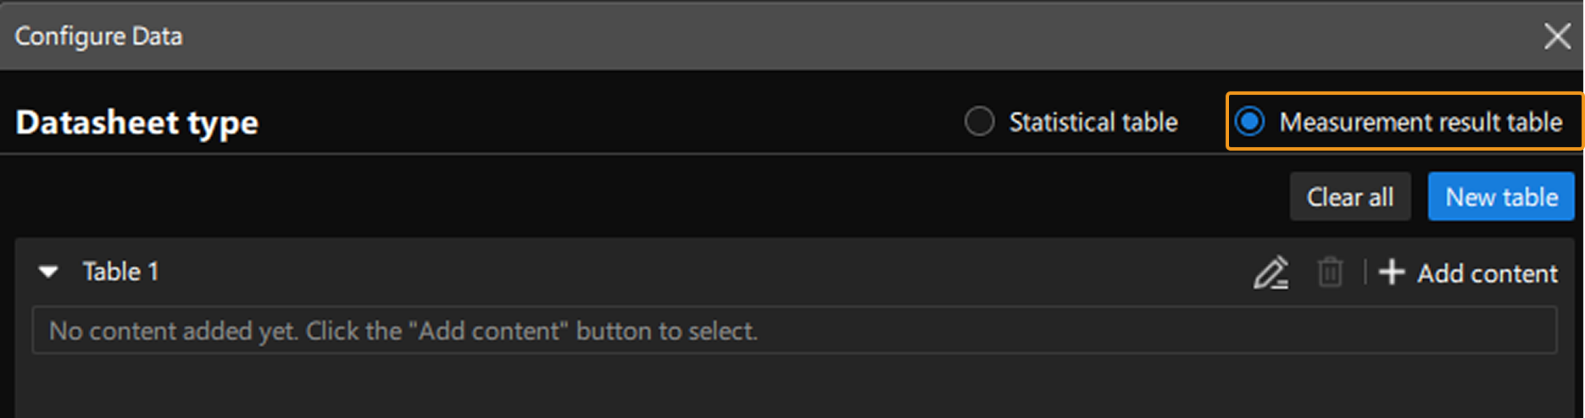
Task: Click empty title bar area left of close
Action: click(x=848, y=36)
